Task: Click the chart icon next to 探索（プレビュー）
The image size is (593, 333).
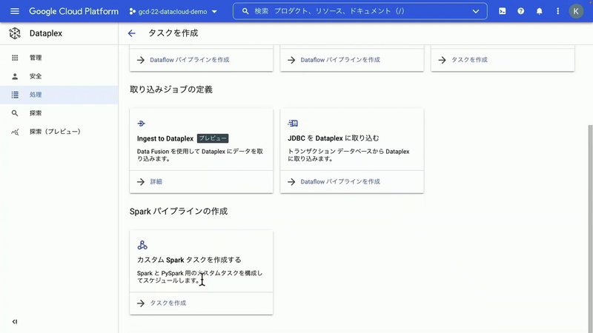Action: pyautogui.click(x=15, y=132)
